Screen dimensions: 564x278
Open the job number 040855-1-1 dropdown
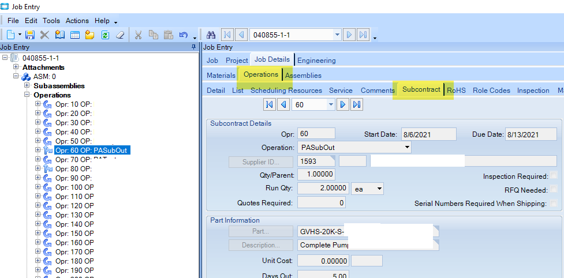click(x=337, y=35)
